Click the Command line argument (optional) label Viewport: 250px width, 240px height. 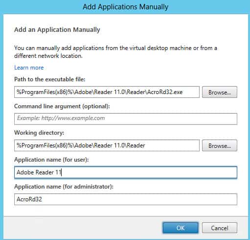pos(62,106)
